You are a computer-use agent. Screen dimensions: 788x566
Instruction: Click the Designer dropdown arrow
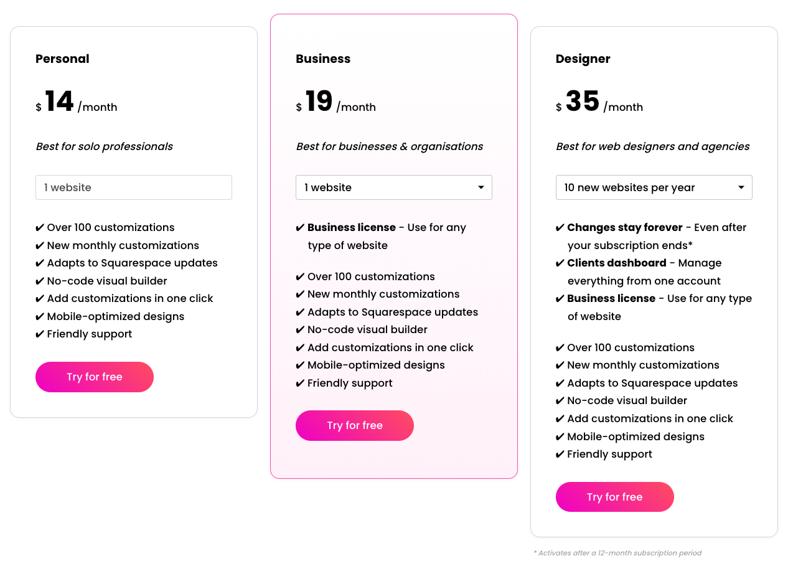pyautogui.click(x=741, y=187)
